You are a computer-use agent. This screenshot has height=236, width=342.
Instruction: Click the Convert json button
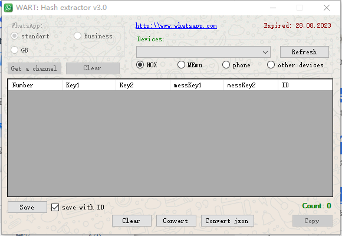(227, 221)
